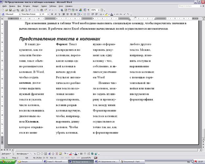The width and height of the screenshot is (205, 164).
Task: Select the Arrow drawing tool
Action: click(34, 154)
